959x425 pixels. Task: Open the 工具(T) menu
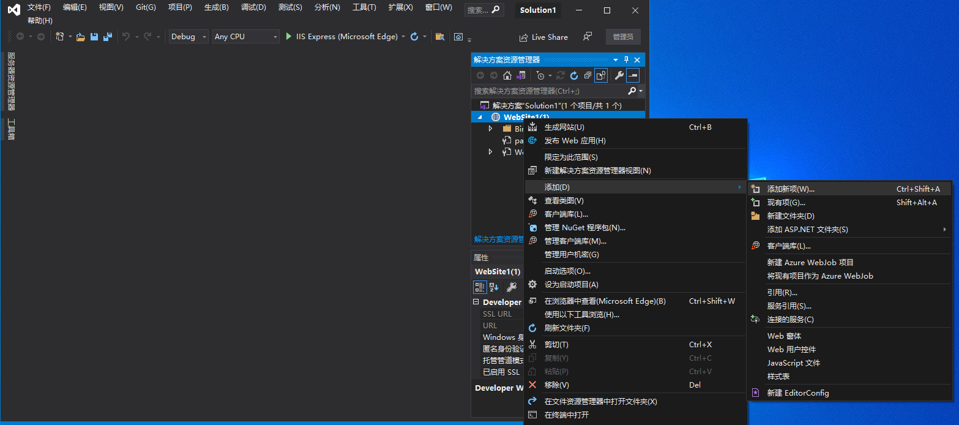(x=365, y=7)
